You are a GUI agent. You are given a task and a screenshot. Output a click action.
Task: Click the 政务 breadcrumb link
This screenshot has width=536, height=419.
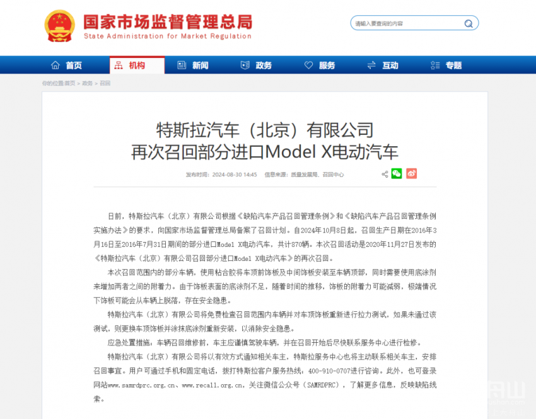click(x=87, y=83)
